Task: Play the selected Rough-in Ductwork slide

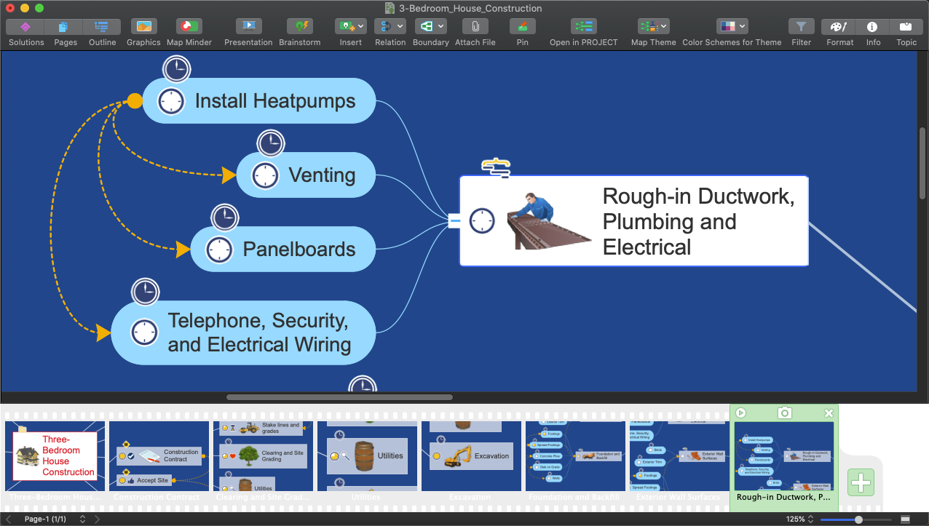Action: tap(740, 413)
